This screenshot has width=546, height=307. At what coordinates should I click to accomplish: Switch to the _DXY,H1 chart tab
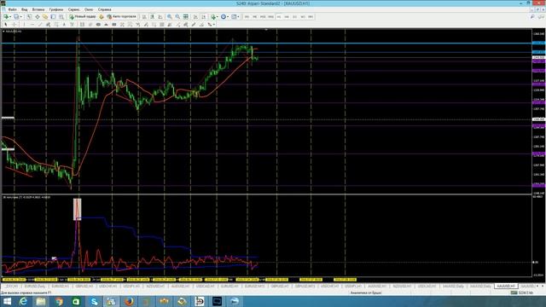[11, 287]
